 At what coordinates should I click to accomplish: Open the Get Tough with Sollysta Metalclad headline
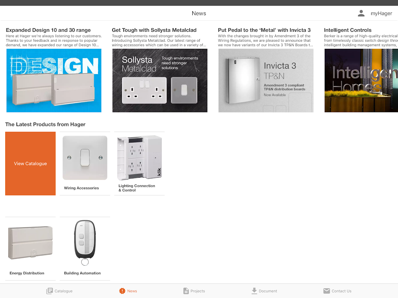tap(154, 30)
